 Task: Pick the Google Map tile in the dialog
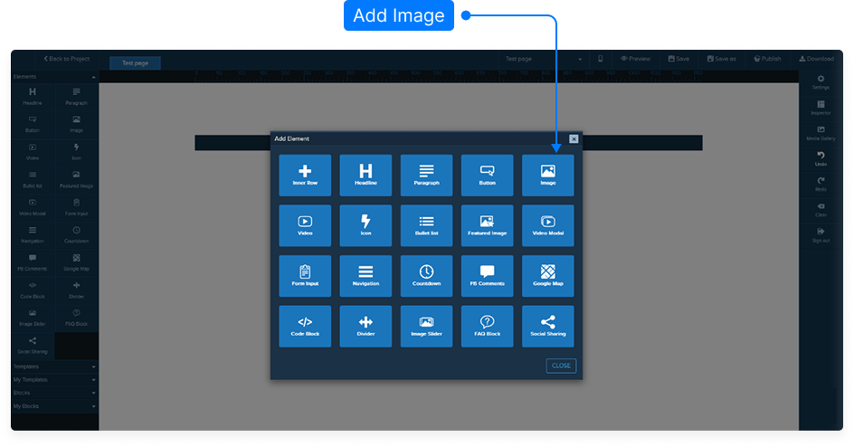[547, 276]
